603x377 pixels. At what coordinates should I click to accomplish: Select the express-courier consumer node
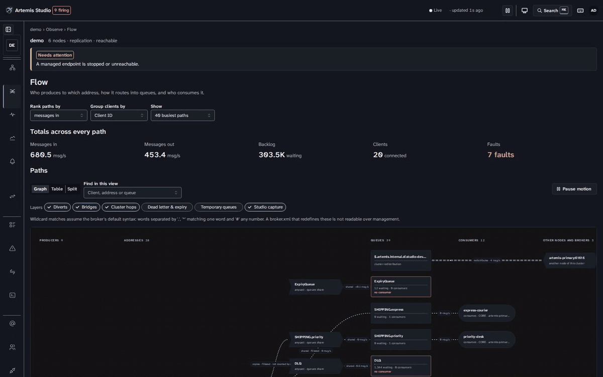click(x=487, y=313)
